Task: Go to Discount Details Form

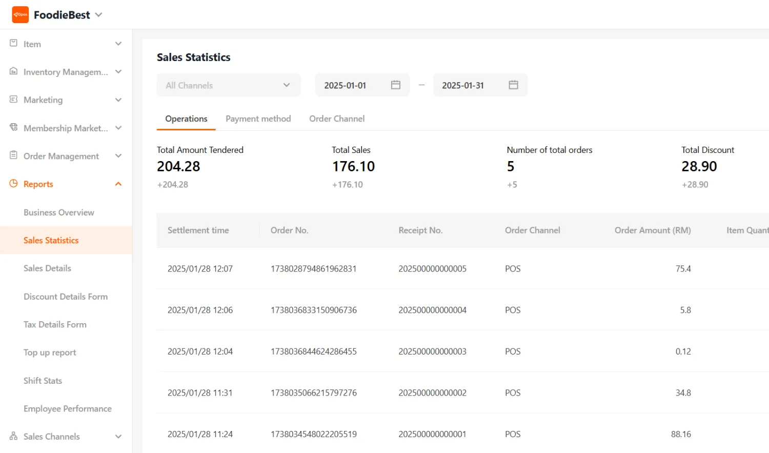Action: click(x=66, y=297)
